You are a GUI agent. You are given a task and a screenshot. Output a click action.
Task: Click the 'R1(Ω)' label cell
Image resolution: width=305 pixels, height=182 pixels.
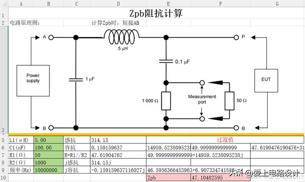tap(21, 155)
